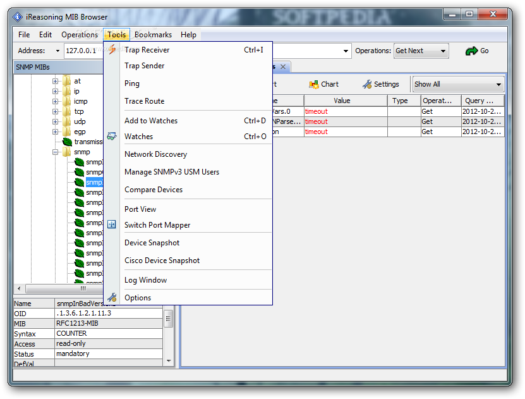Open the Help menu

[188, 35]
